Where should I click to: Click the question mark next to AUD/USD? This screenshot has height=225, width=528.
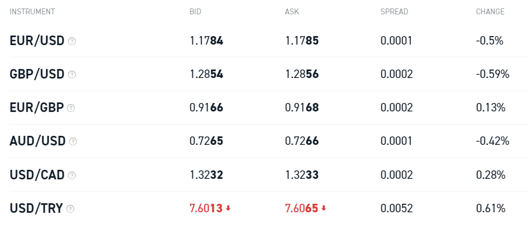click(x=73, y=142)
